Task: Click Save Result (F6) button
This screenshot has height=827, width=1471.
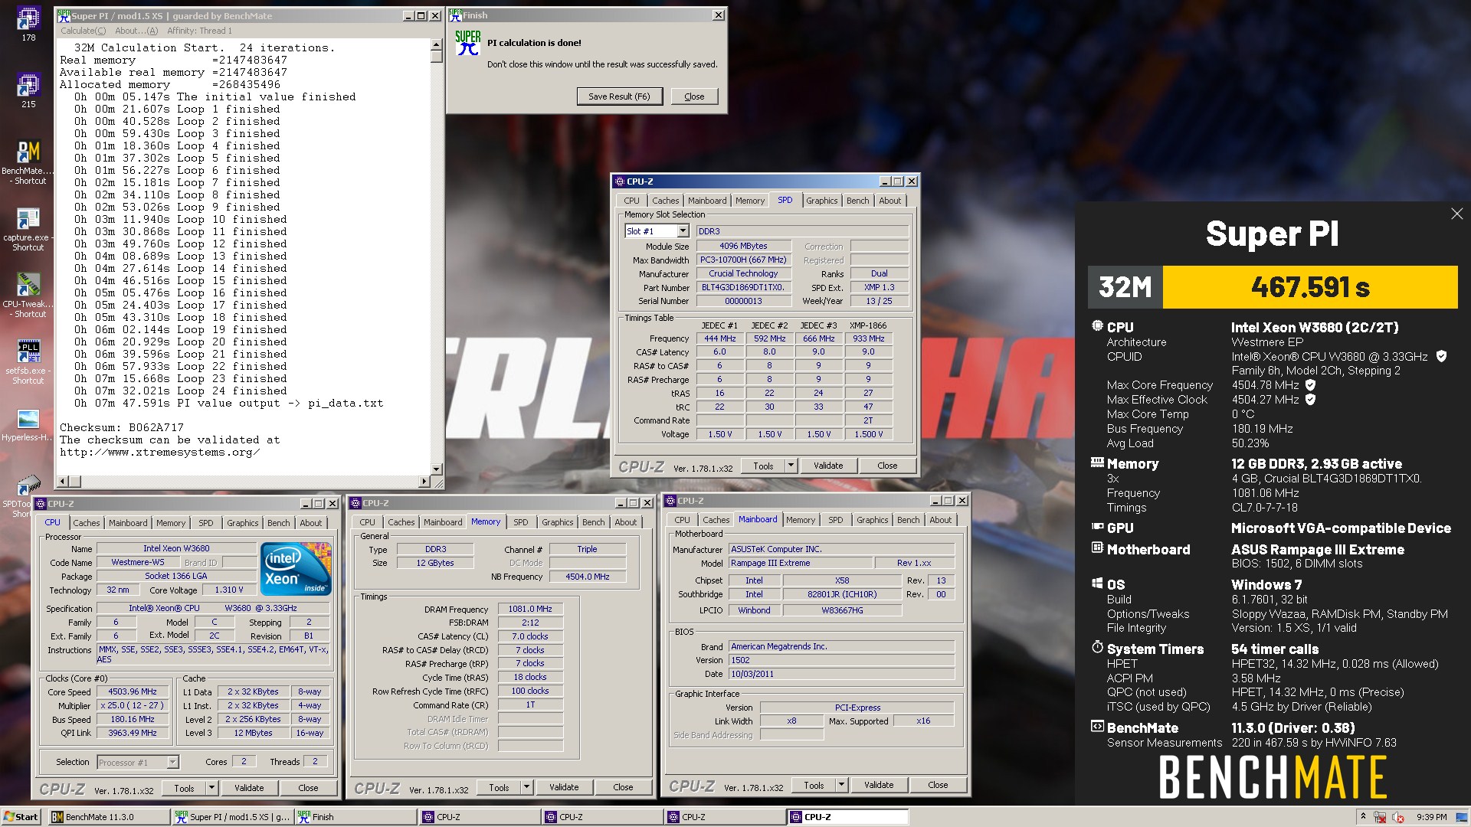Action: tap(619, 96)
